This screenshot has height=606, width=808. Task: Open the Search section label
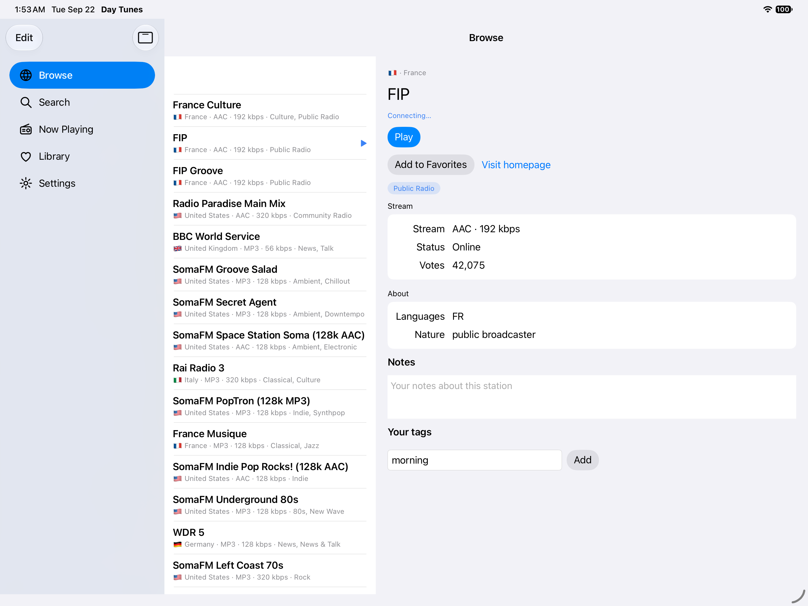tap(54, 102)
